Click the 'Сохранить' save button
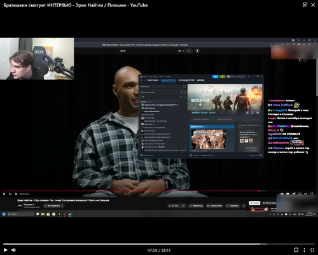The width and height of the screenshot is (318, 255). click(232, 206)
